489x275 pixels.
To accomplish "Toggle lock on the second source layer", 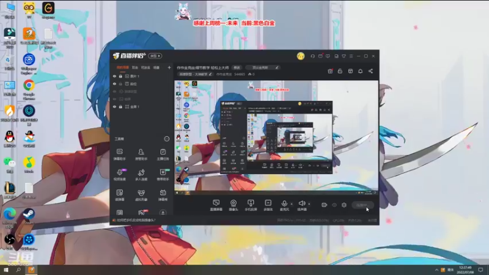I will (120, 84).
